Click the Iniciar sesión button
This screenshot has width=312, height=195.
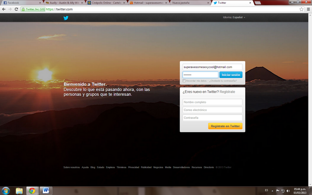click(x=231, y=75)
